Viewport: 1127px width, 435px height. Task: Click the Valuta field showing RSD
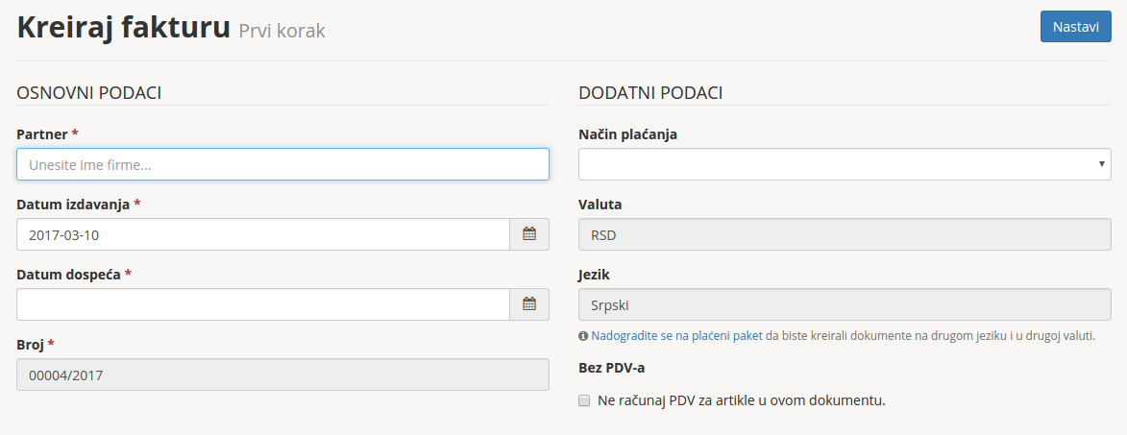[844, 234]
